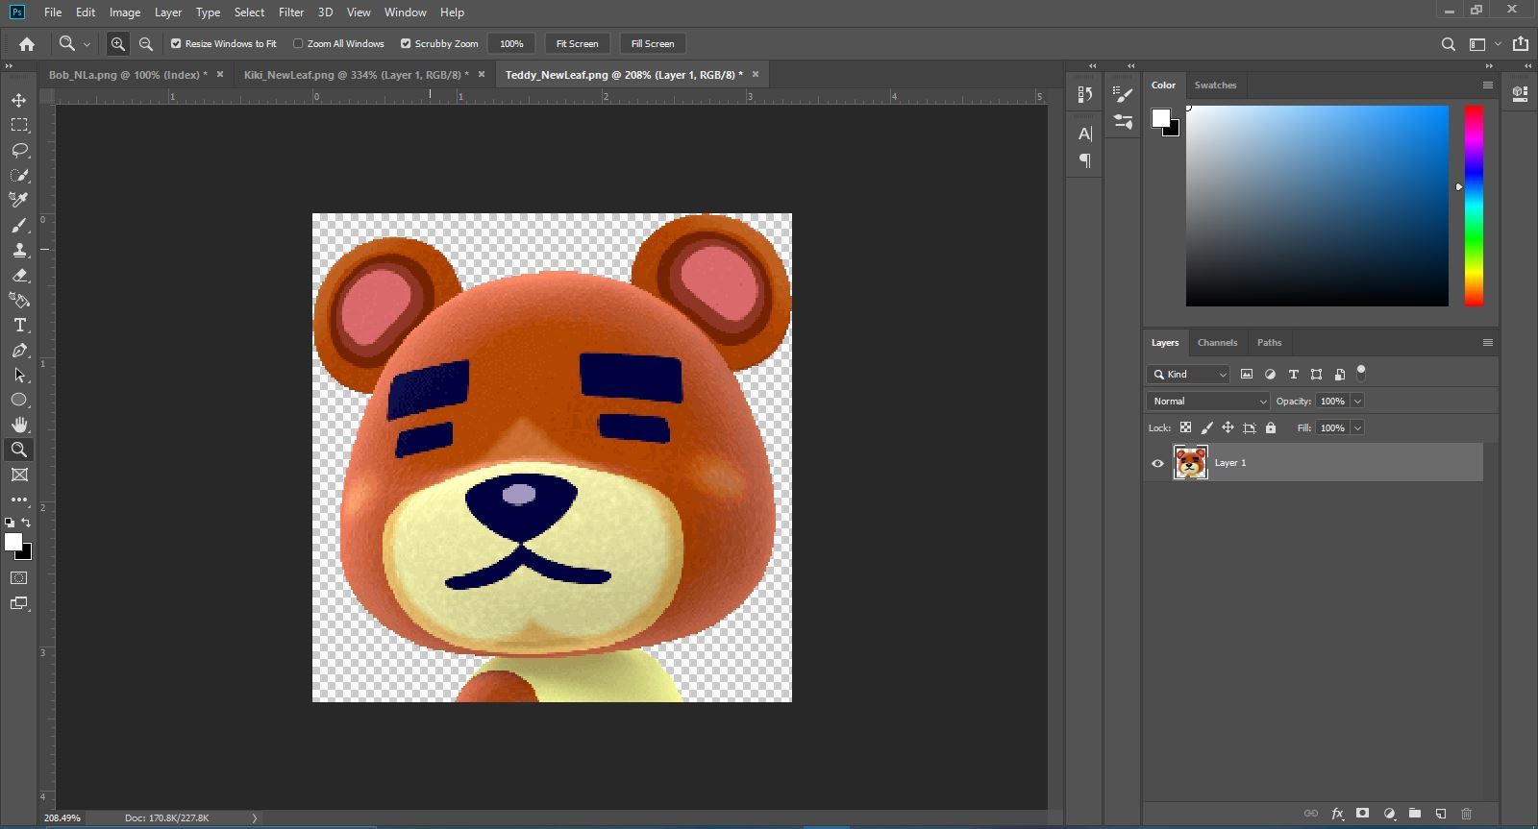Open the Zoom tool preset picker arrow
This screenshot has width=1538, height=829.
87,43
